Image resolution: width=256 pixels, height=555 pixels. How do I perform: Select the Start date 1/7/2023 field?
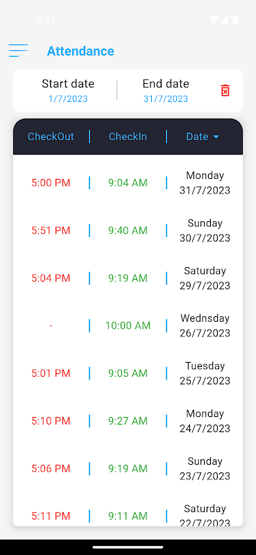tap(68, 91)
